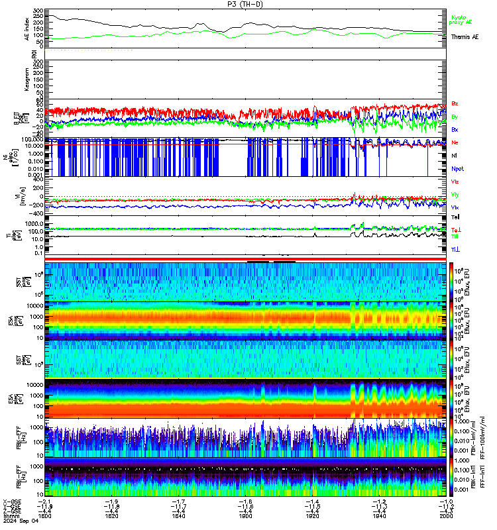
Task: Select the black Ni density label
Action: tap(454, 156)
